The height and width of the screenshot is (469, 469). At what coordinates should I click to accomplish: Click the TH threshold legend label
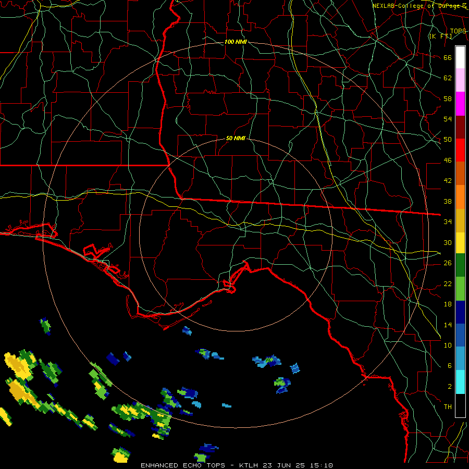click(448, 407)
